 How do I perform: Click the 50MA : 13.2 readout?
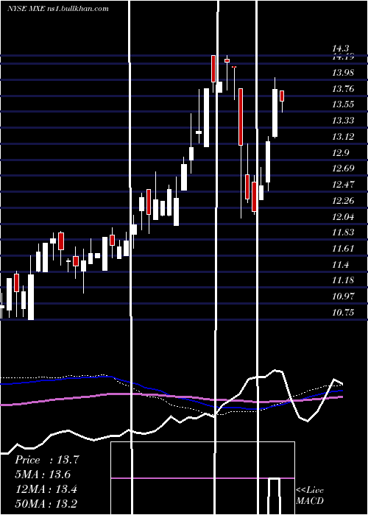click(46, 503)
